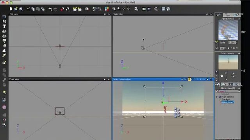The image size is (250, 140).
Task: Toggle the Layer 1 checkbox in world browser
Action: (217, 91)
